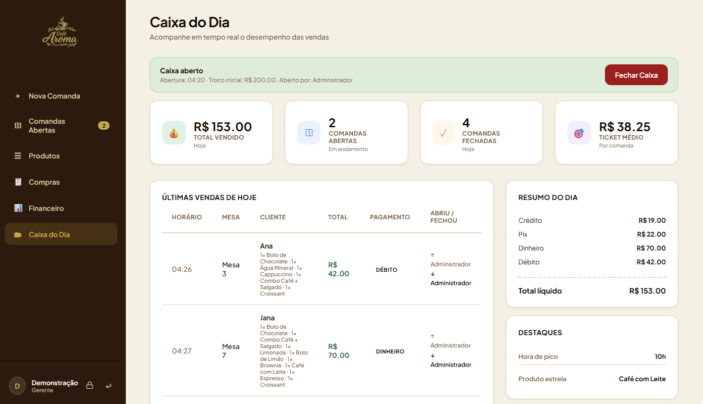The image size is (703, 404).
Task: Click the R$ 153.00 Total Vendido figure
Action: tap(223, 127)
